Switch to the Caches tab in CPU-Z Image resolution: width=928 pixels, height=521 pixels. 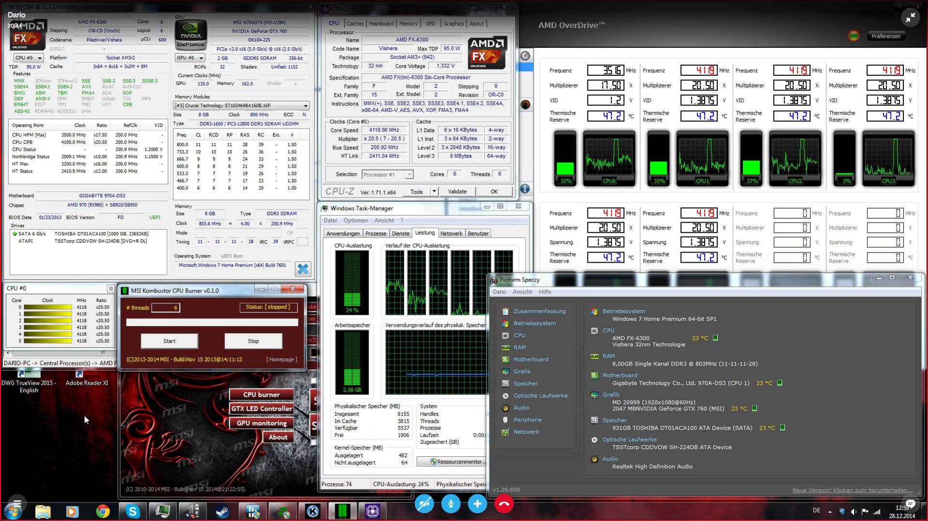(355, 24)
